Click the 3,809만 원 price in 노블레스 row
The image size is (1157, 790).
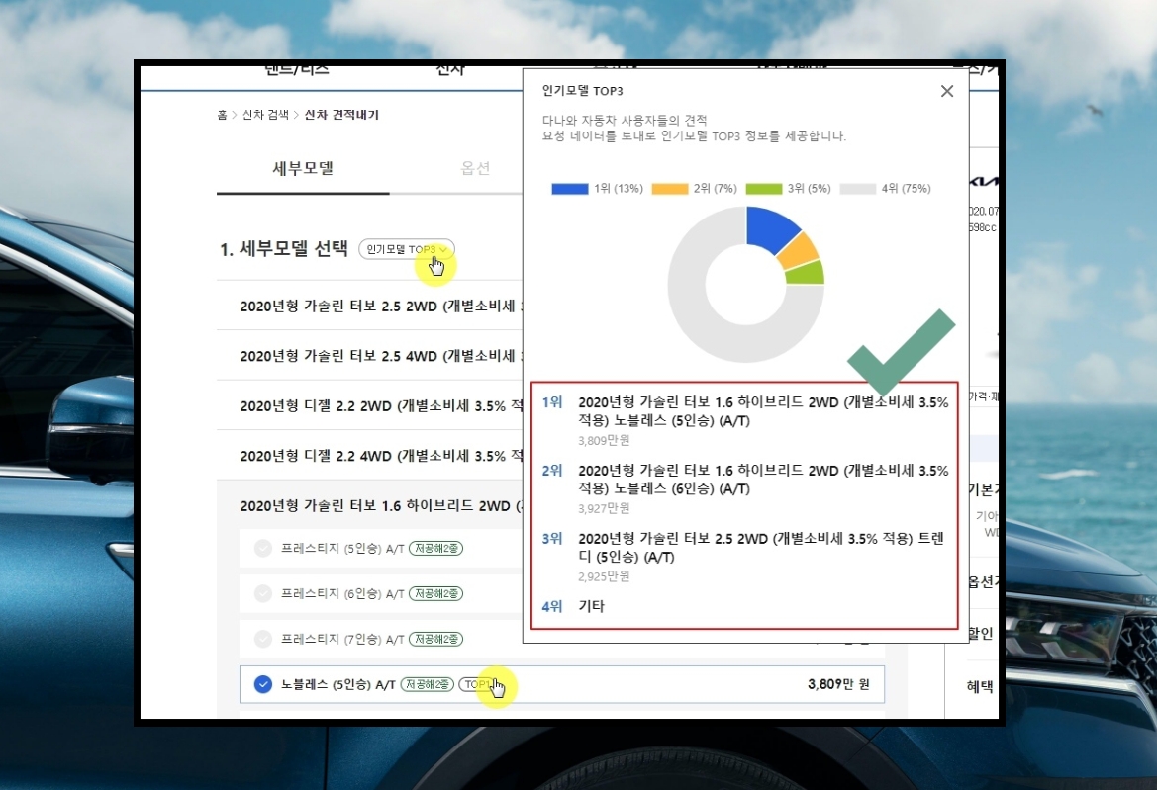click(838, 684)
